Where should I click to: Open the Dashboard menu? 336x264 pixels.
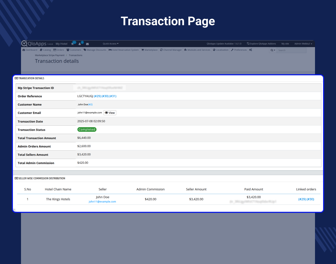pyautogui.click(x=30, y=50)
